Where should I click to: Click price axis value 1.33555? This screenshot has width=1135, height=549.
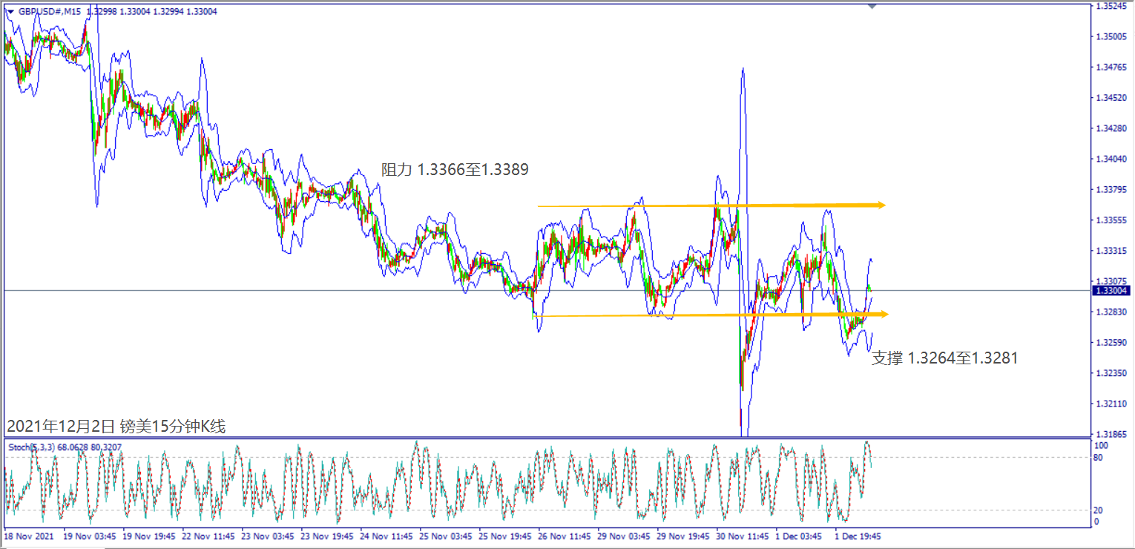click(1111, 220)
